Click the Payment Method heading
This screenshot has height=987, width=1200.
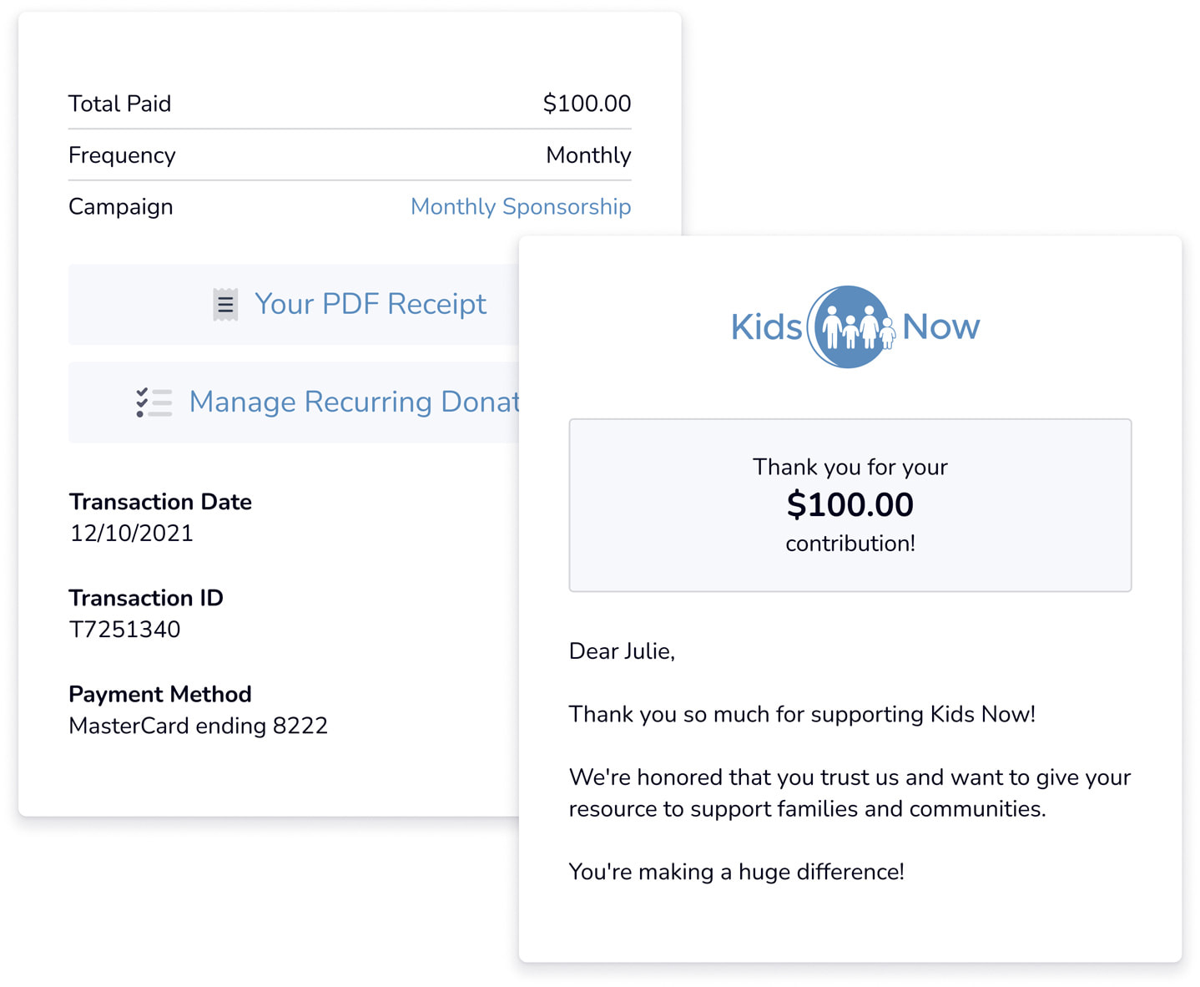[x=160, y=694]
